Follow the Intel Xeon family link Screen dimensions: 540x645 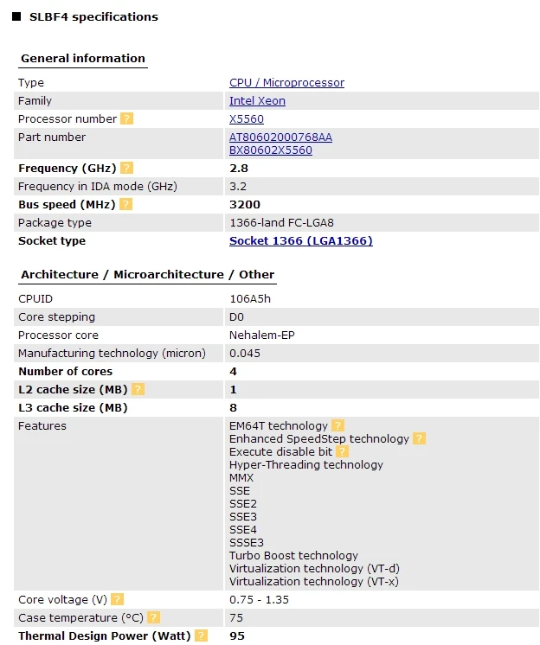point(257,101)
